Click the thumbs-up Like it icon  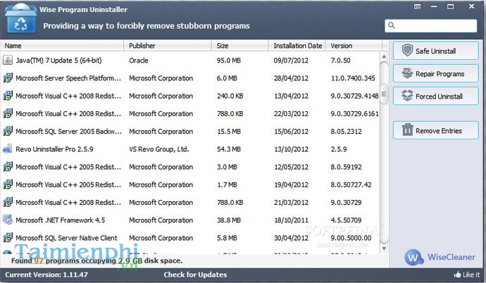click(457, 275)
